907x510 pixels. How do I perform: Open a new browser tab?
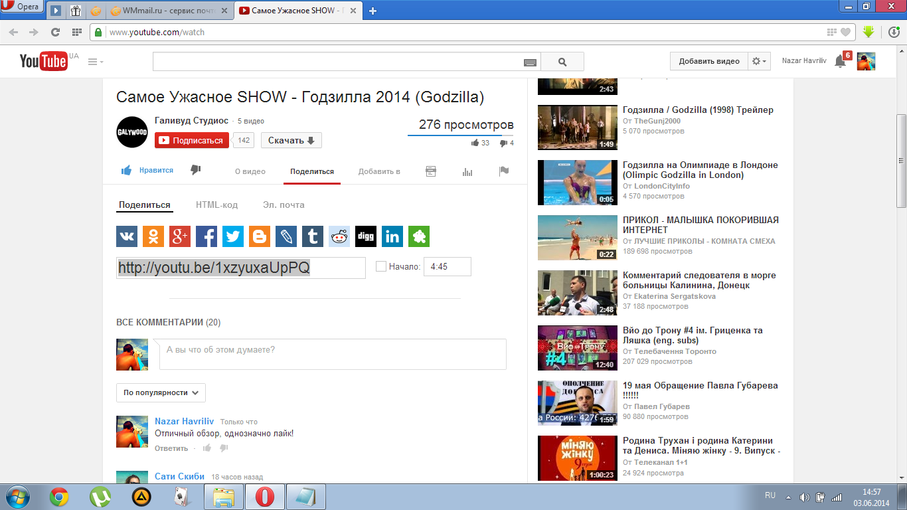(373, 11)
